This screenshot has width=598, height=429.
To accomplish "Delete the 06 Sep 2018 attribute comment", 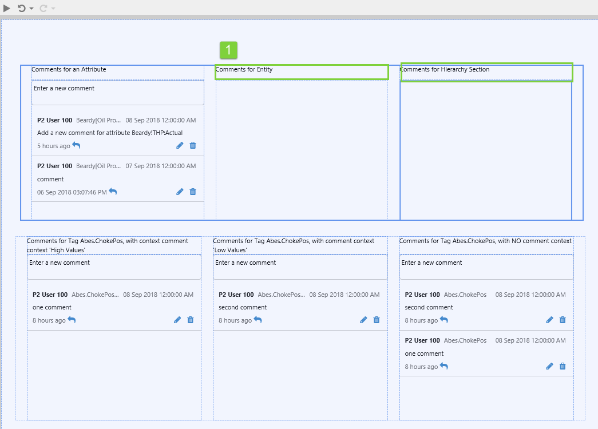I will pos(193,192).
